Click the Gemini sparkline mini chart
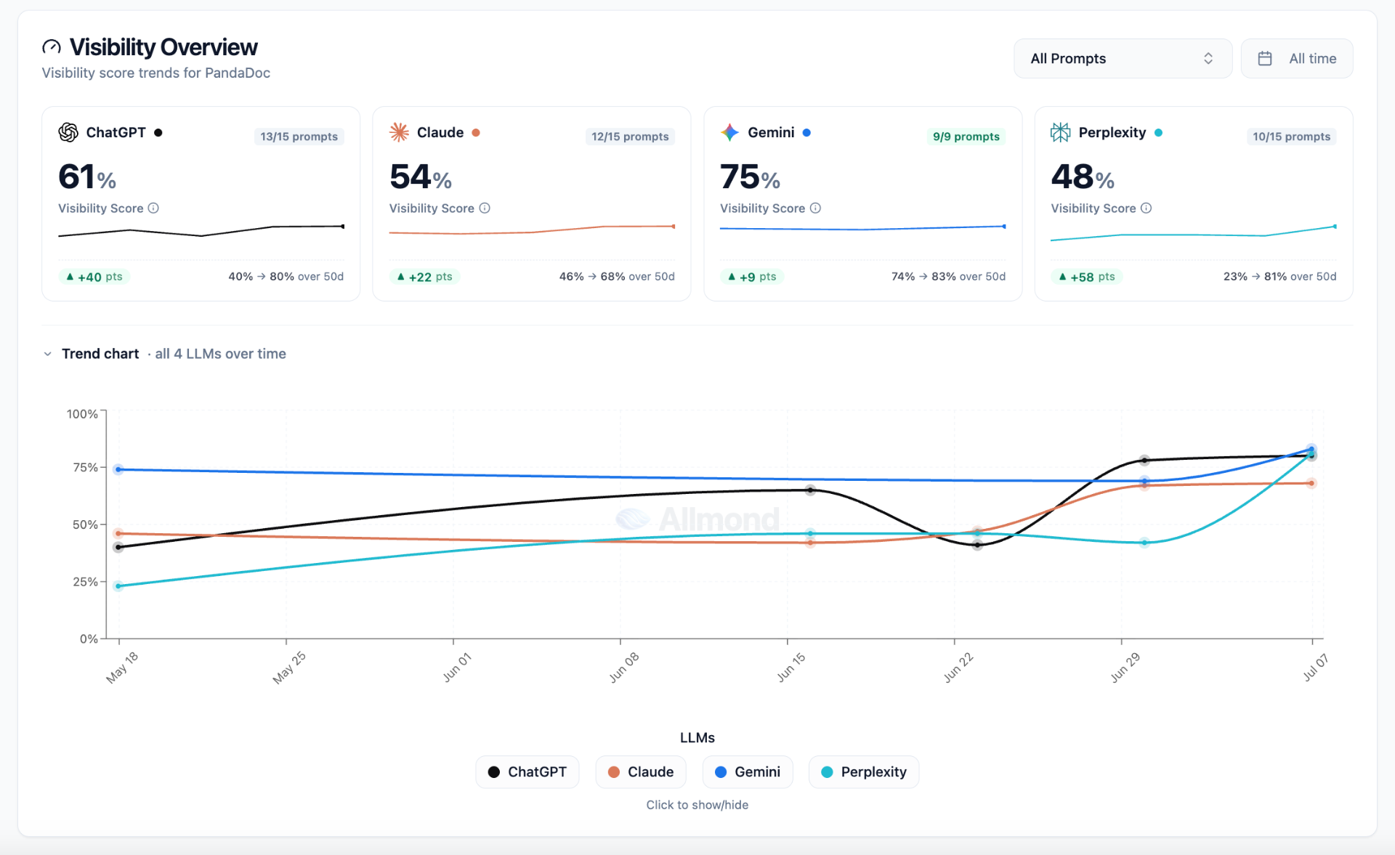Viewport: 1395px width, 855px height. 862,228
